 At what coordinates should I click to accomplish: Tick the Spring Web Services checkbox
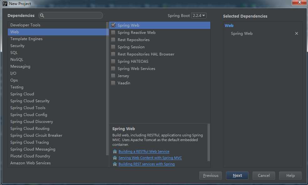pyautogui.click(x=113, y=68)
